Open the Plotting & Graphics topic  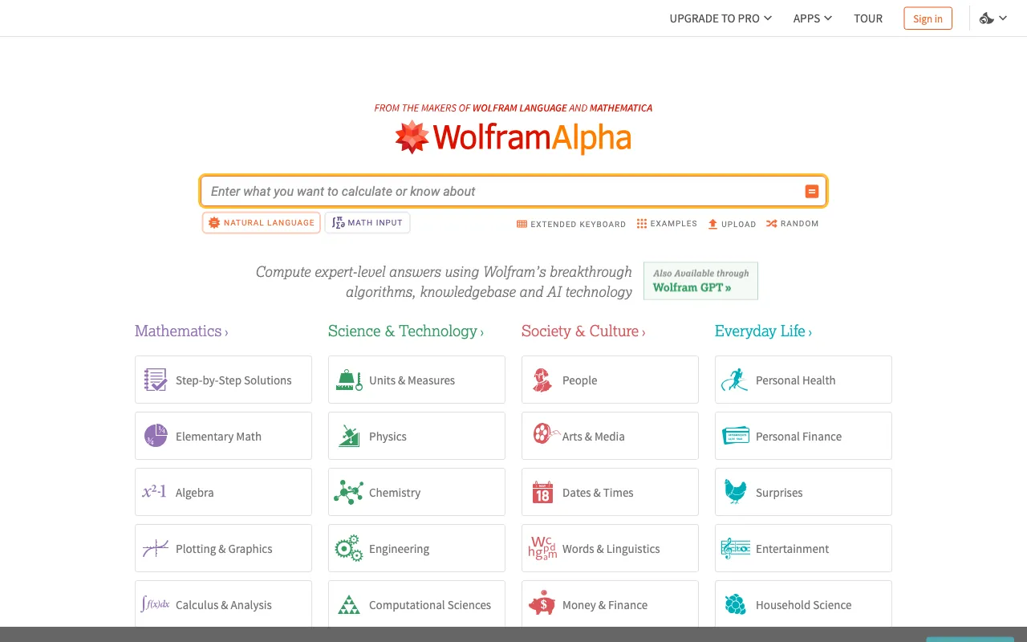[223, 548]
